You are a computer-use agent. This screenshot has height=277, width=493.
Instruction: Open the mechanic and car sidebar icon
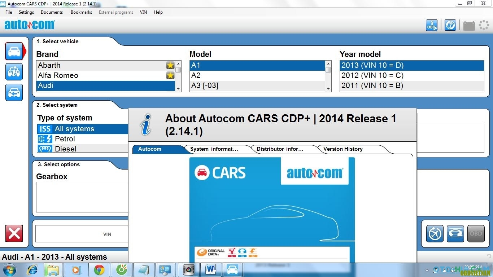pyautogui.click(x=14, y=72)
